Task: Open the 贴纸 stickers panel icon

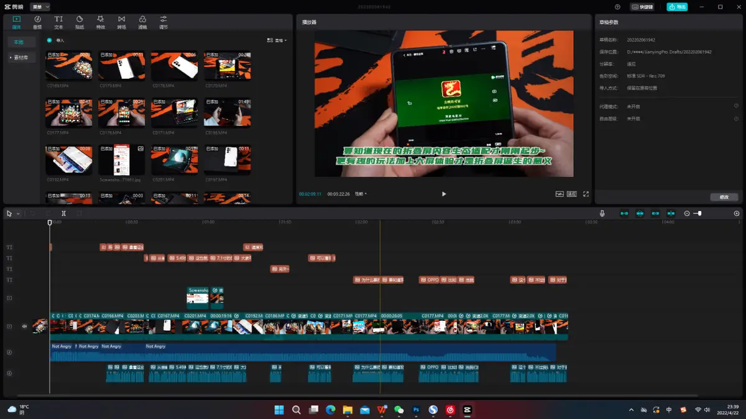Action: pyautogui.click(x=80, y=22)
